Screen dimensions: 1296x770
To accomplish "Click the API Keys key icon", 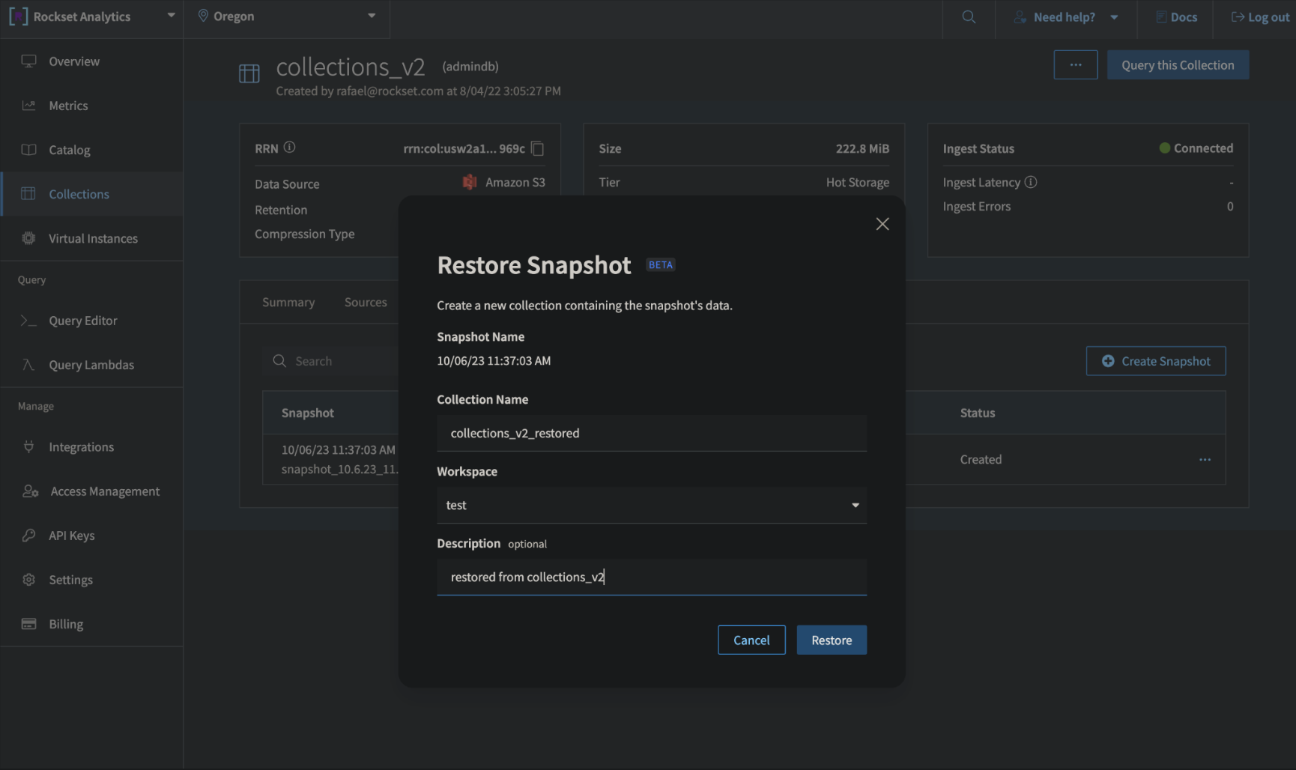I will pyautogui.click(x=28, y=536).
